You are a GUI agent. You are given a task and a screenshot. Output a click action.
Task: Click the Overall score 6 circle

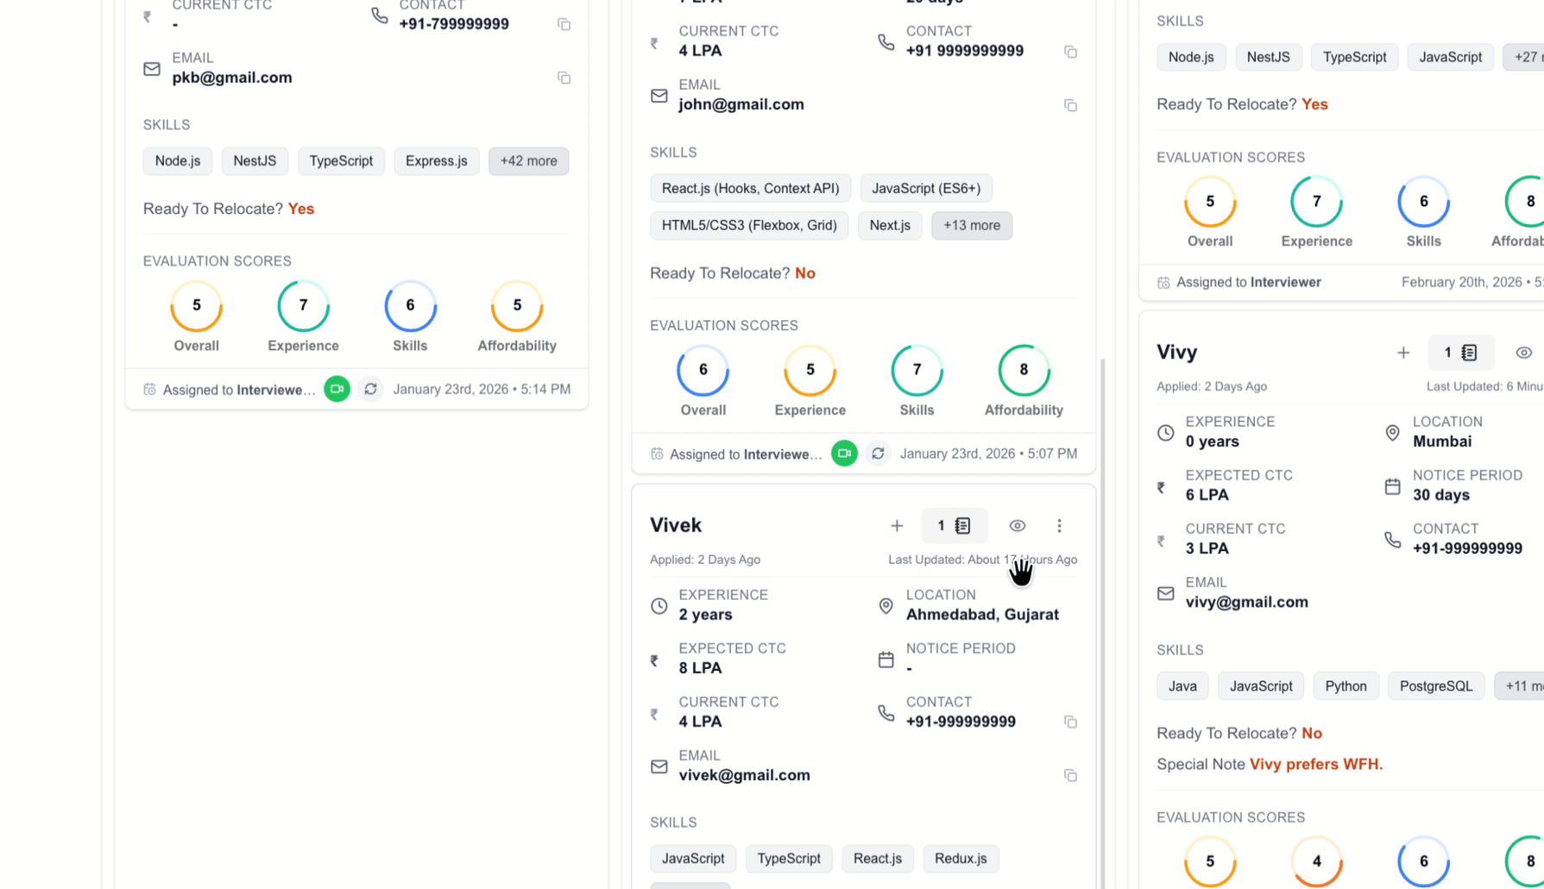coord(703,370)
